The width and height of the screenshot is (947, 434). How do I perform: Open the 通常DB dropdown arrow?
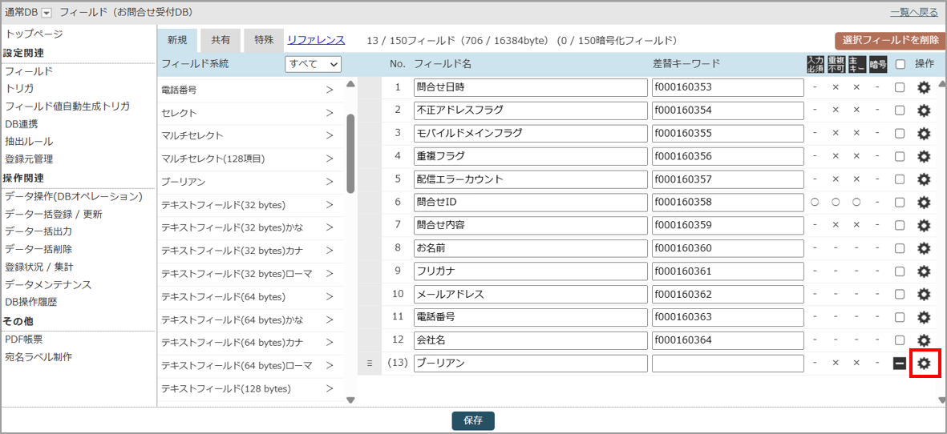coord(46,13)
